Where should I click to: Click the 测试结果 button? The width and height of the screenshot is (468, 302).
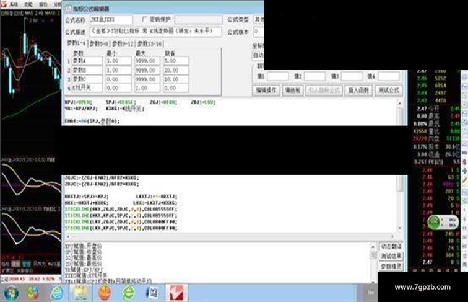point(391,256)
